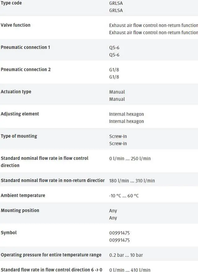
Task: Select the Type of mounting label
Action: pyautogui.click(x=19, y=136)
